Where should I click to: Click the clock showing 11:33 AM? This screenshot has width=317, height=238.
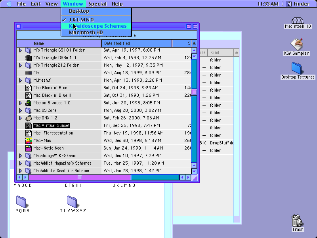[268, 4]
